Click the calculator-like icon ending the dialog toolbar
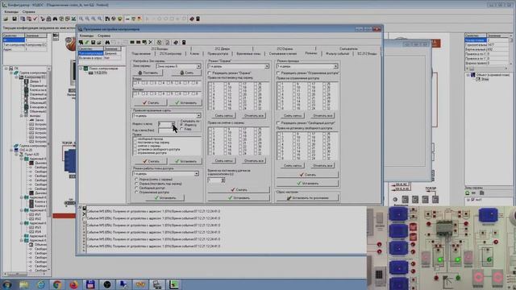This screenshot has width=516, height=290. (184, 43)
